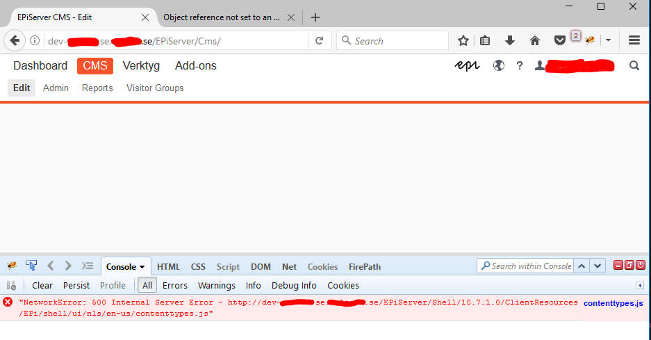The image size is (651, 340).
Task: Activate the Firebug element inspector icon
Action: [x=31, y=266]
